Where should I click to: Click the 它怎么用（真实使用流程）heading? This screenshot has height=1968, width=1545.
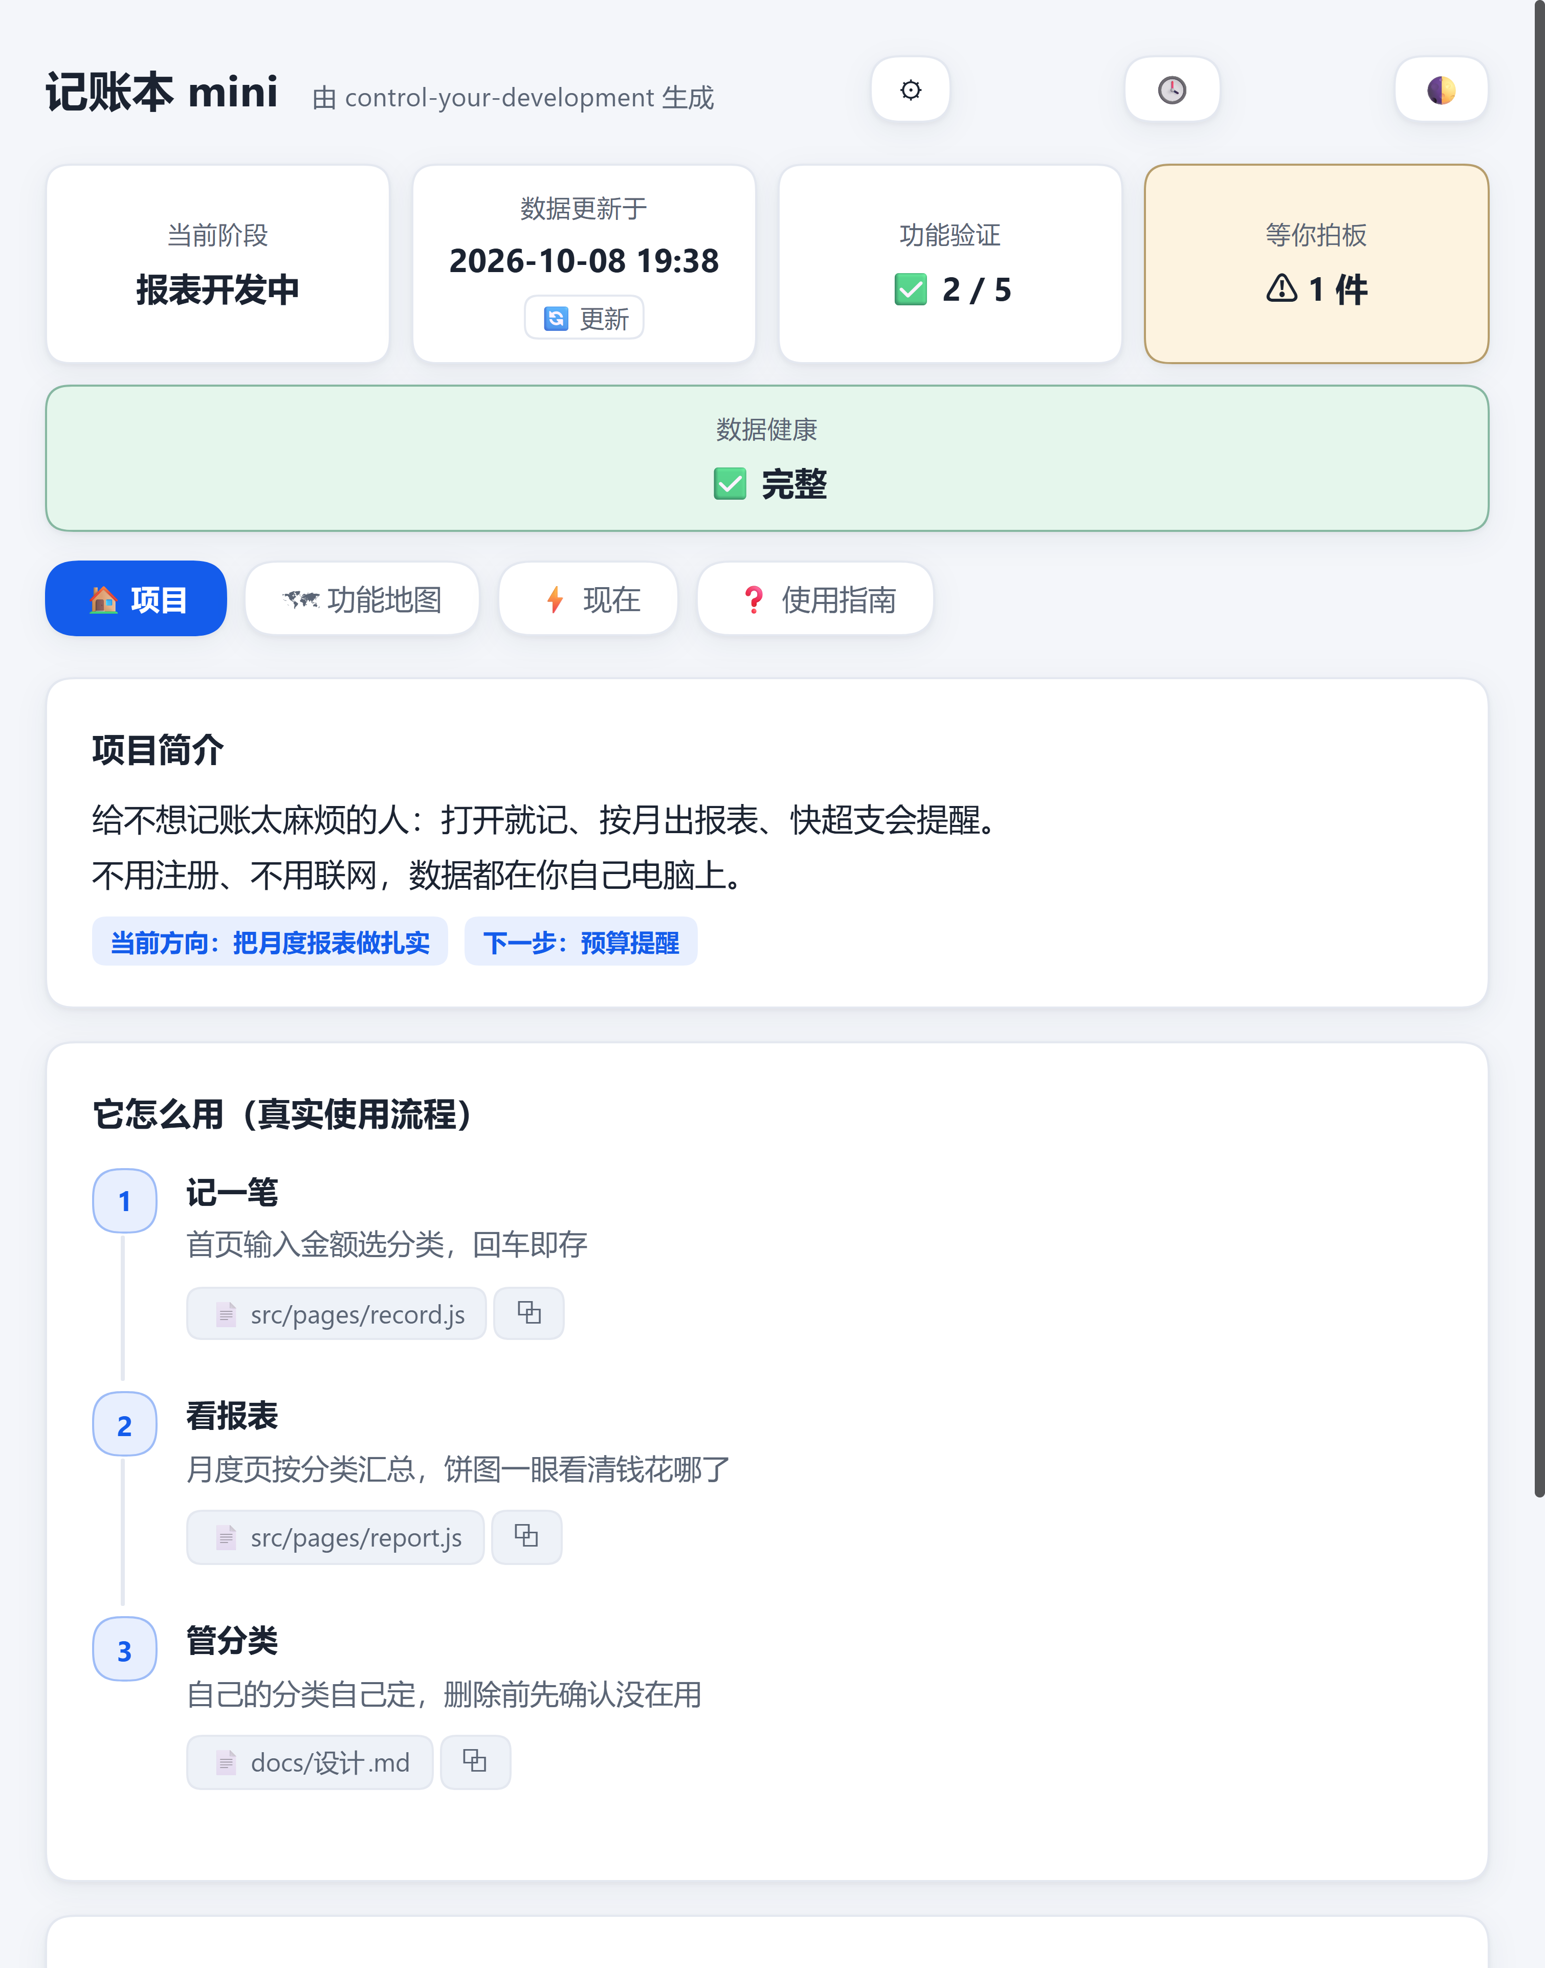pos(282,1114)
